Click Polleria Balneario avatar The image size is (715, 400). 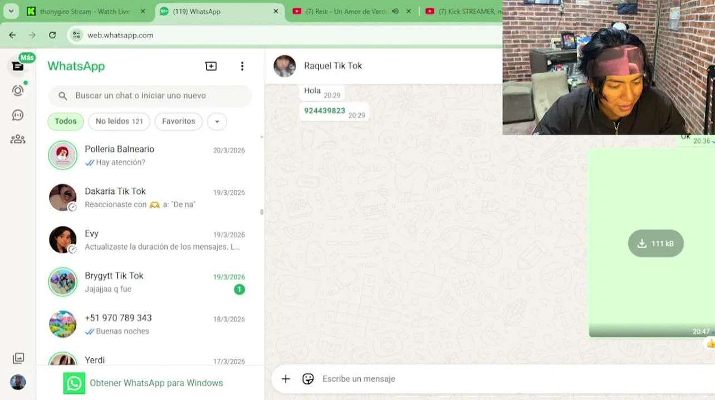click(62, 156)
